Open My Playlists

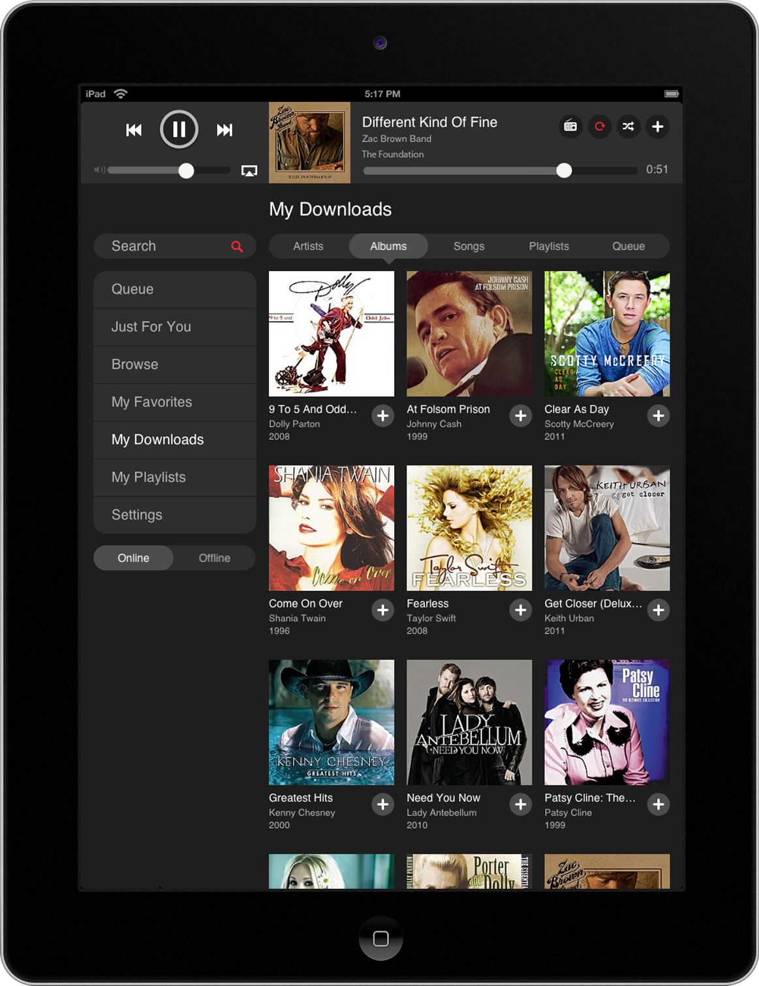tap(175, 477)
